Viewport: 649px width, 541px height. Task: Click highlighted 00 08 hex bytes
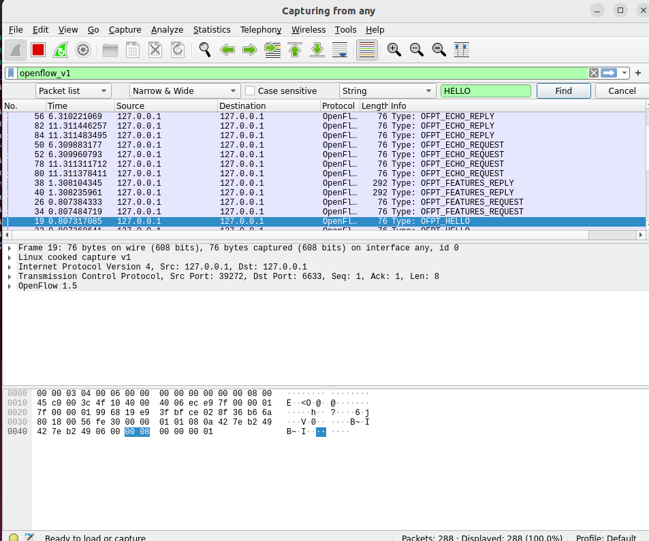pyautogui.click(x=137, y=432)
